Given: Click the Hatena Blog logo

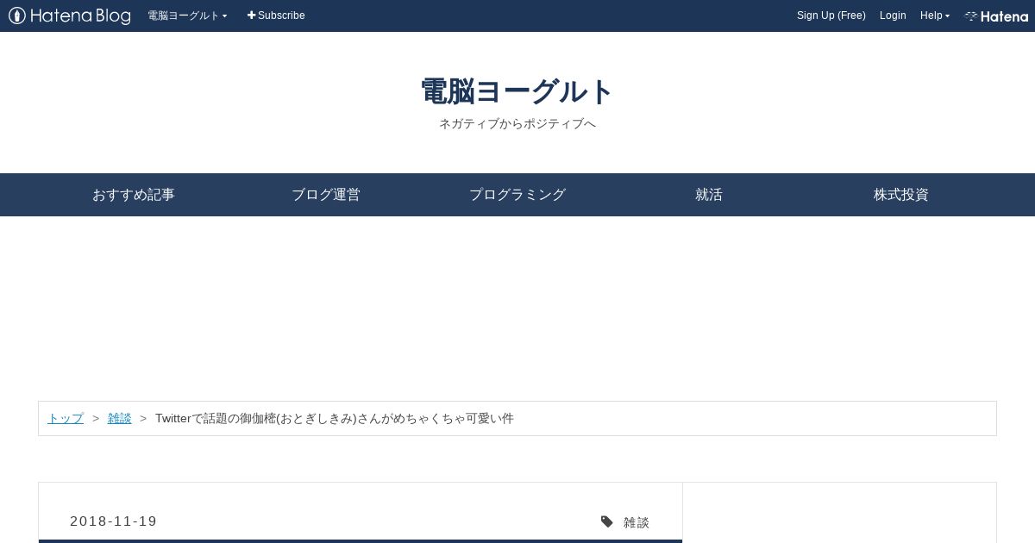Looking at the screenshot, I should 70,16.
